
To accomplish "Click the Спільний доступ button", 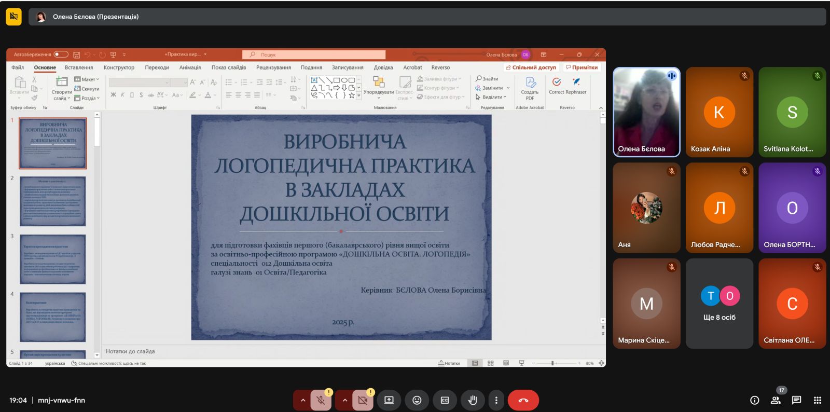I will point(531,67).
